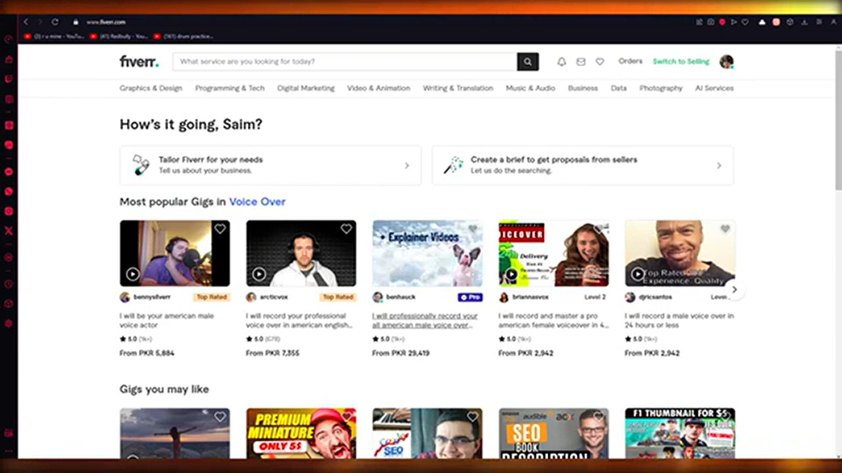Open F1 Thumbnail for $5 gig image
The height and width of the screenshot is (473, 842).
coord(680,433)
